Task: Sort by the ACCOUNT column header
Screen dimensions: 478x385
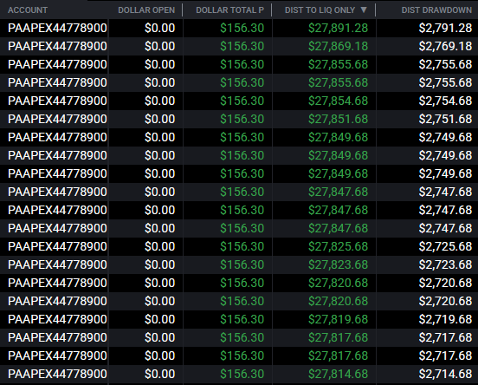Action: tap(28, 10)
